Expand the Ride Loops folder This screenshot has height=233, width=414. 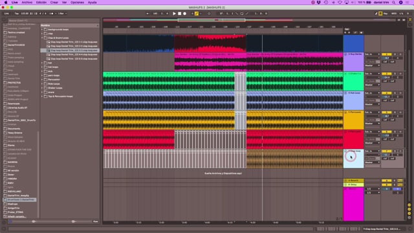point(42,83)
